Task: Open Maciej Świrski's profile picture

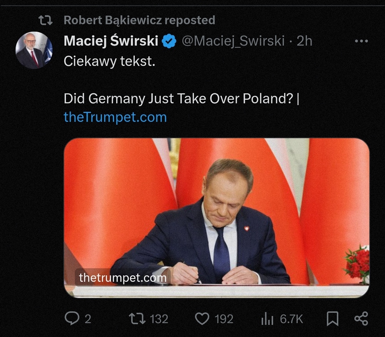Action: click(x=34, y=50)
